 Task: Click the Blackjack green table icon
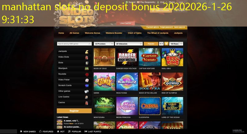coord(87,69)
